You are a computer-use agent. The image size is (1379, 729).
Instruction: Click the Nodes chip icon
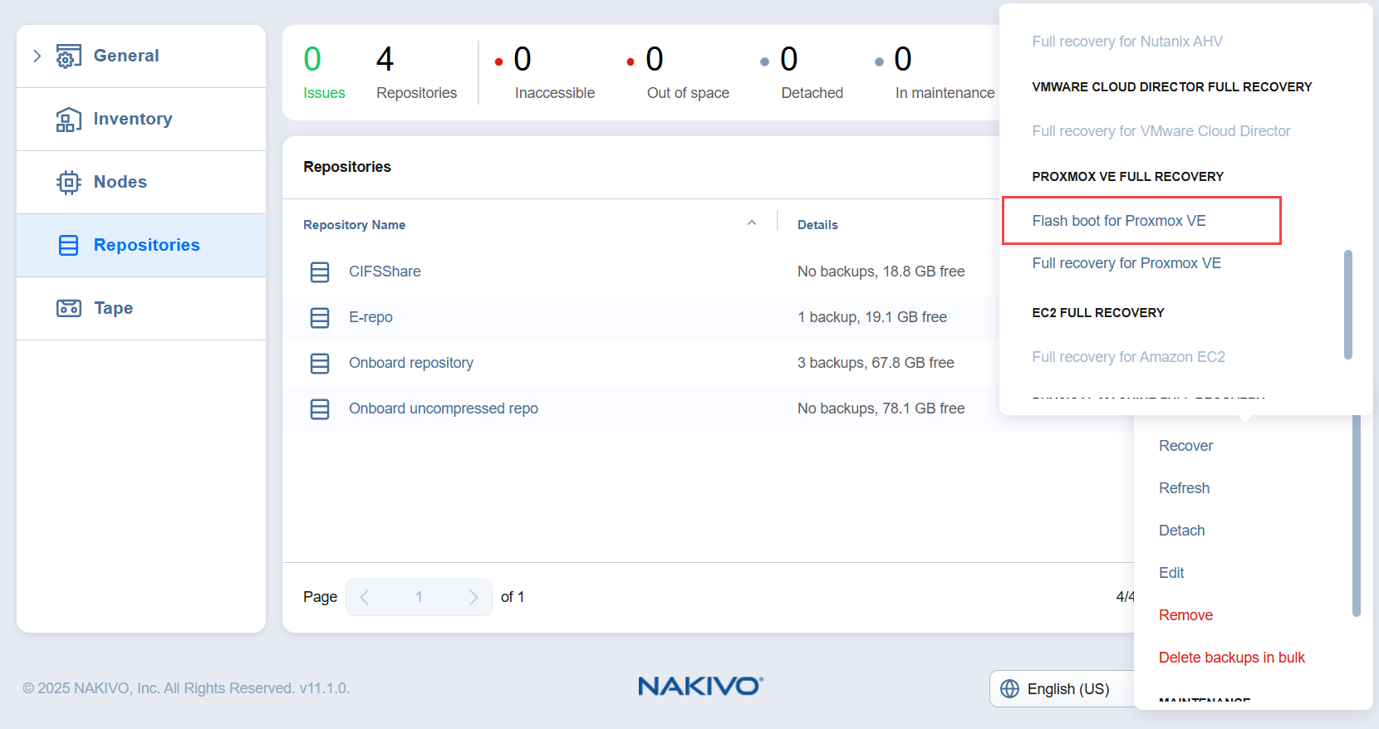pos(68,183)
